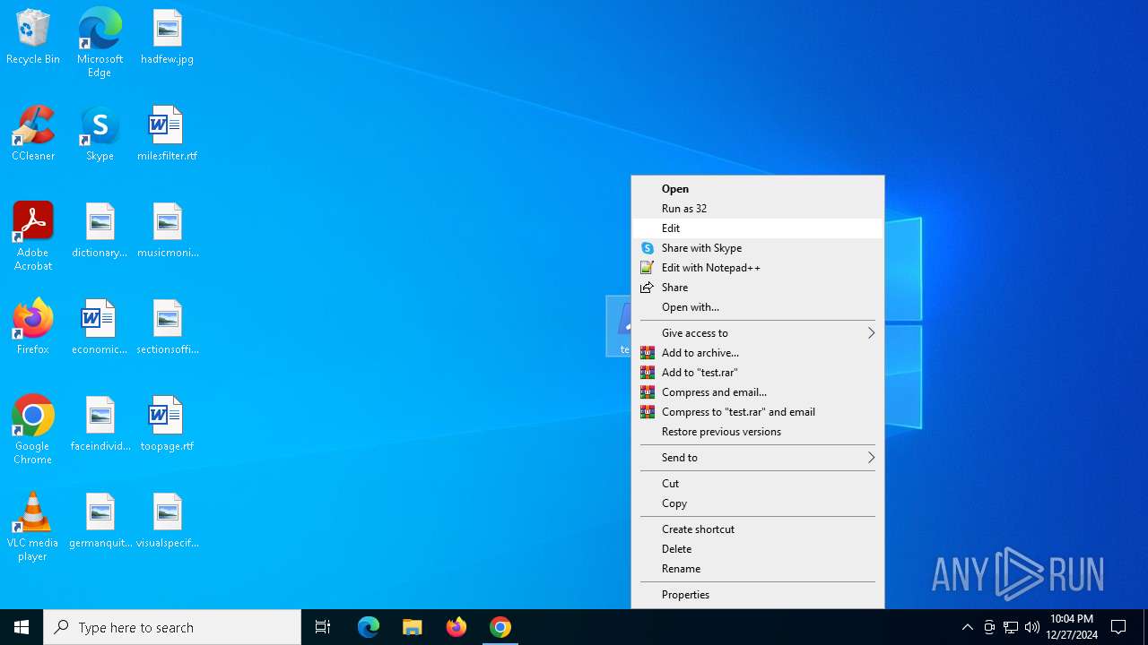The image size is (1148, 645).
Task: Choose Copy in context menu
Action: (x=758, y=503)
